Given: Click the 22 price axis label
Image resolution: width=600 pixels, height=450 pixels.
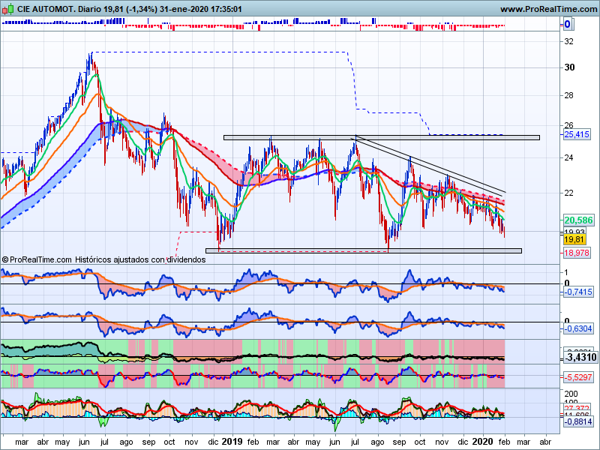Looking at the screenshot, I should pyautogui.click(x=569, y=193).
